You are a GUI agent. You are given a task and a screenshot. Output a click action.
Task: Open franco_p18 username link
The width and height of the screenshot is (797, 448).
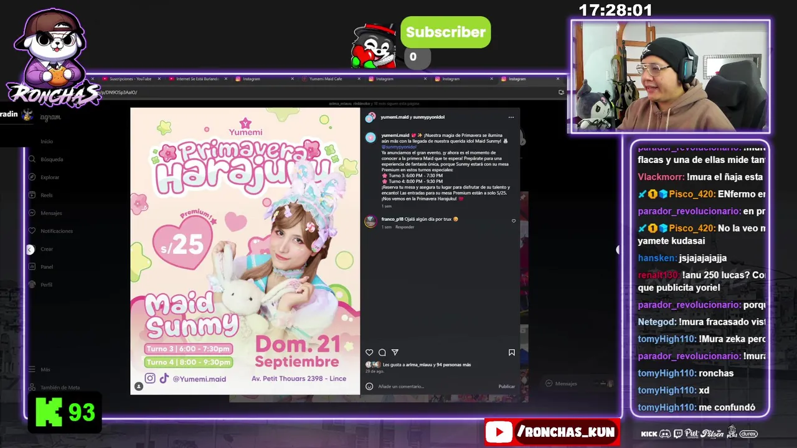[x=392, y=219]
